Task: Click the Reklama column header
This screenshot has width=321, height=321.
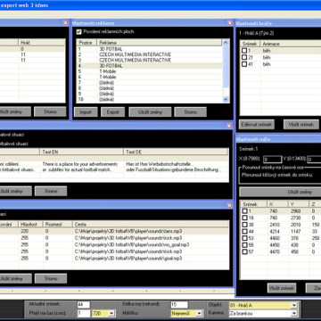Action: click(x=160, y=43)
